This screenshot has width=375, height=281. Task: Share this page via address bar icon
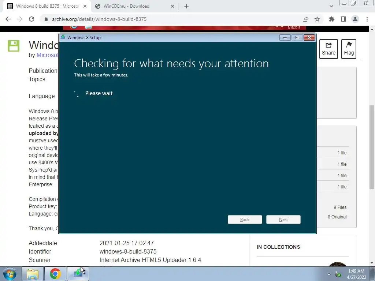pos(305,19)
